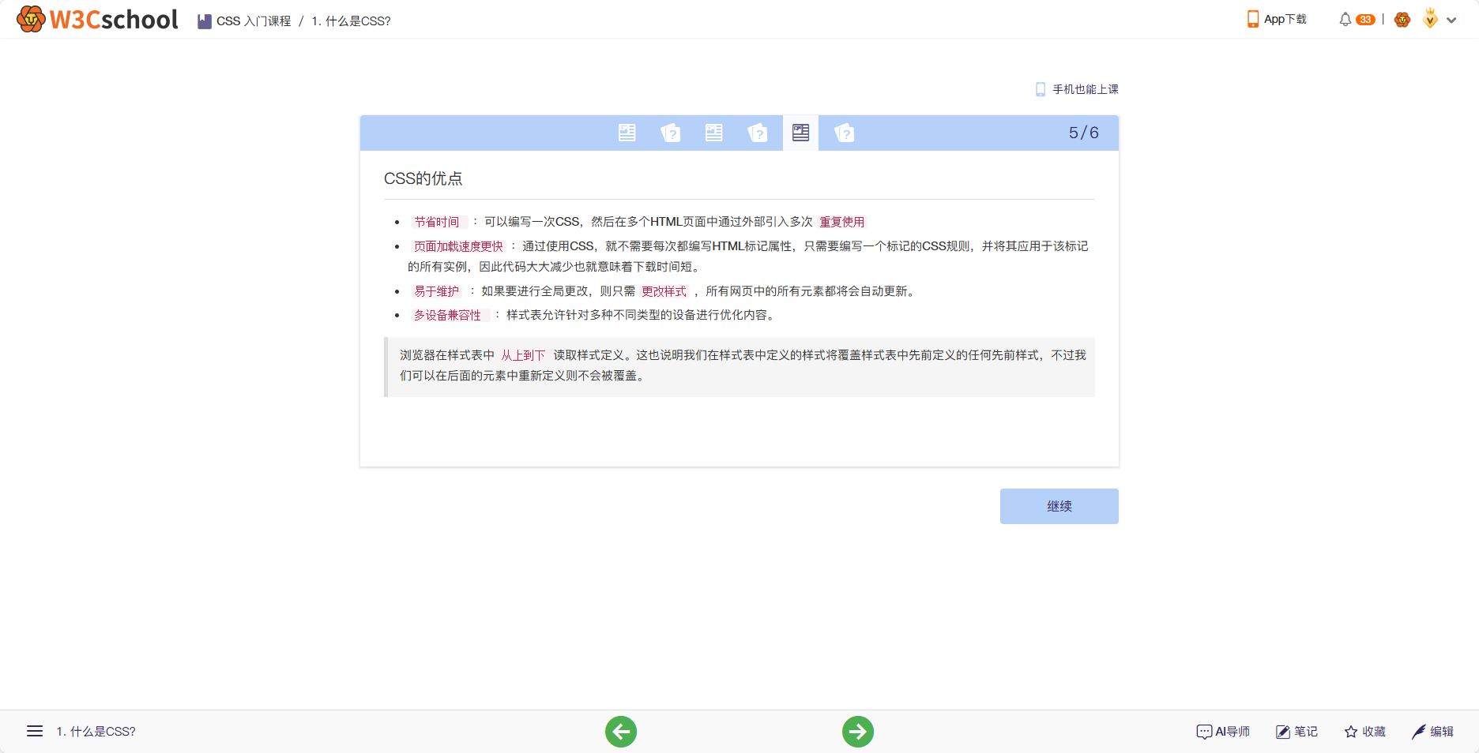Screen dimensions: 1479x753
Task: Click highlighted term 从上到下
Action: coord(523,355)
